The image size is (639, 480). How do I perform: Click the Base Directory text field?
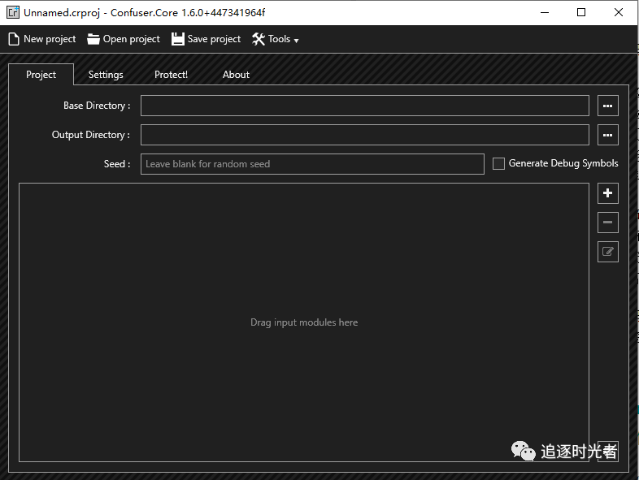(x=364, y=106)
